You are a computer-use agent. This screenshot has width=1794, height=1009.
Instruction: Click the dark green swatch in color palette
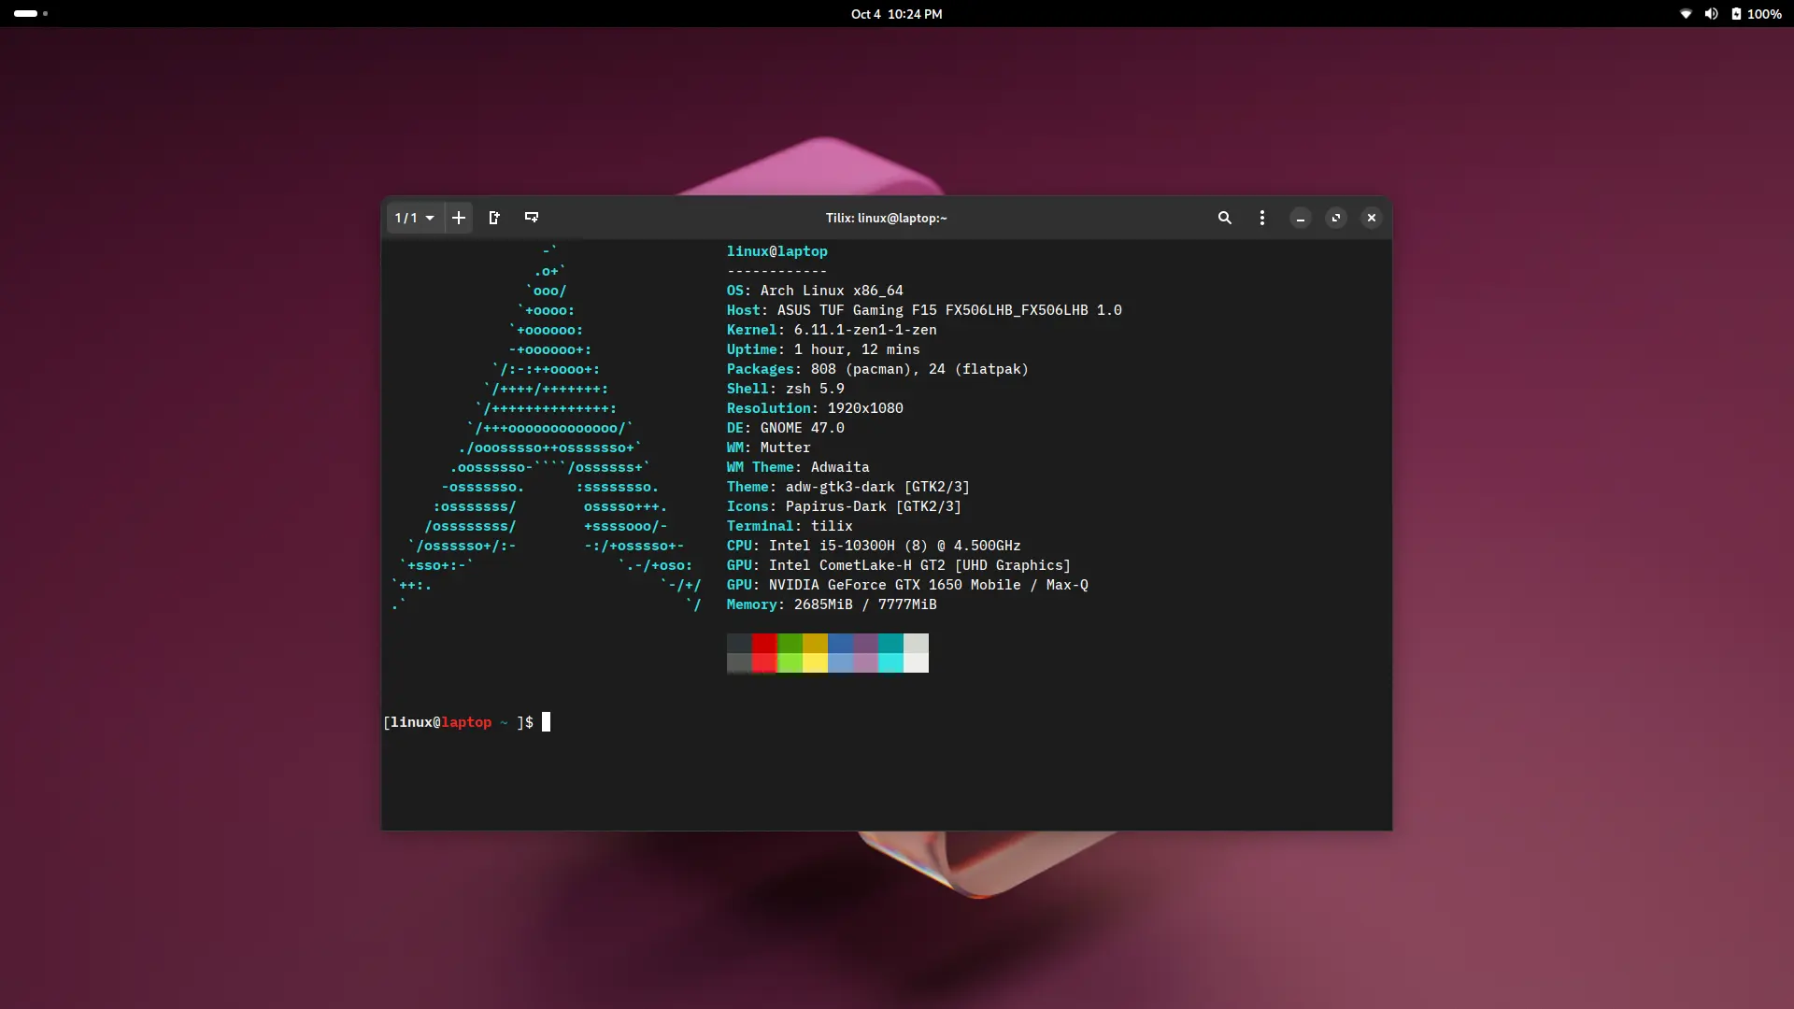(790, 643)
